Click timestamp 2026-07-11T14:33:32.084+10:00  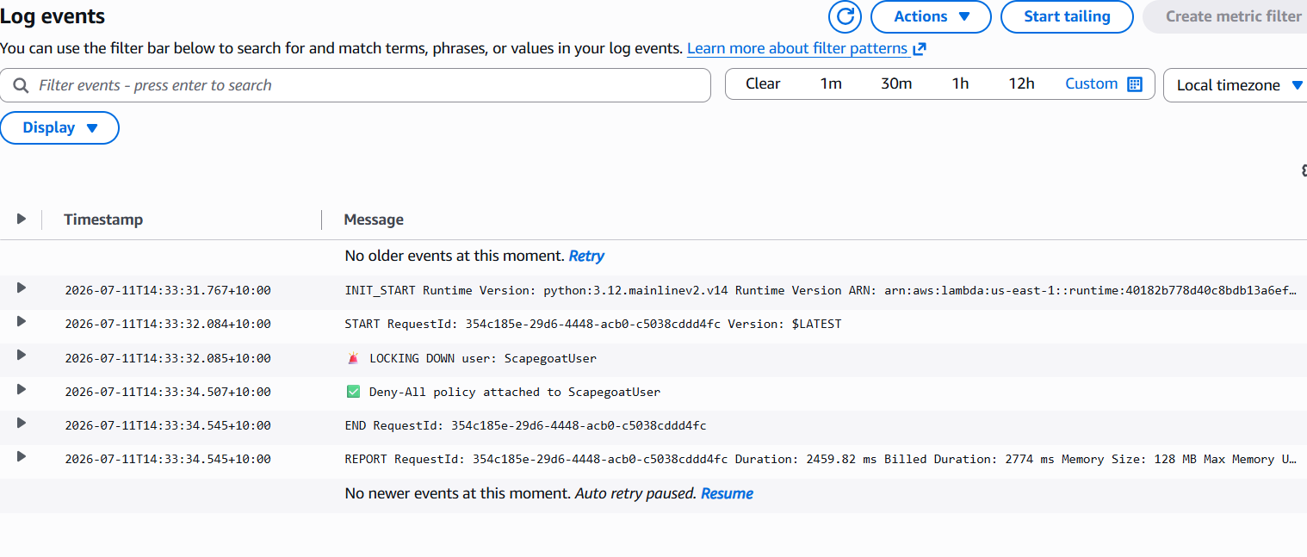coord(168,325)
